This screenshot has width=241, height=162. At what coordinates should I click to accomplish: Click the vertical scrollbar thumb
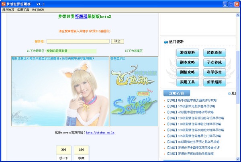tap(238, 77)
